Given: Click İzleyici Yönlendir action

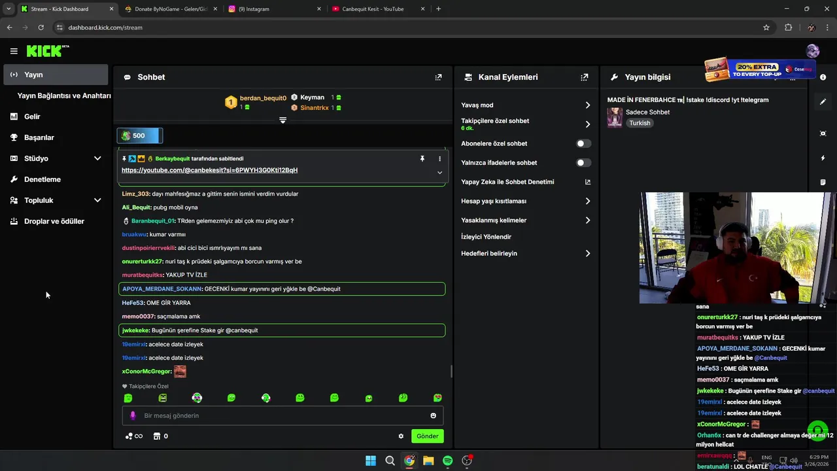Looking at the screenshot, I should coord(486,237).
